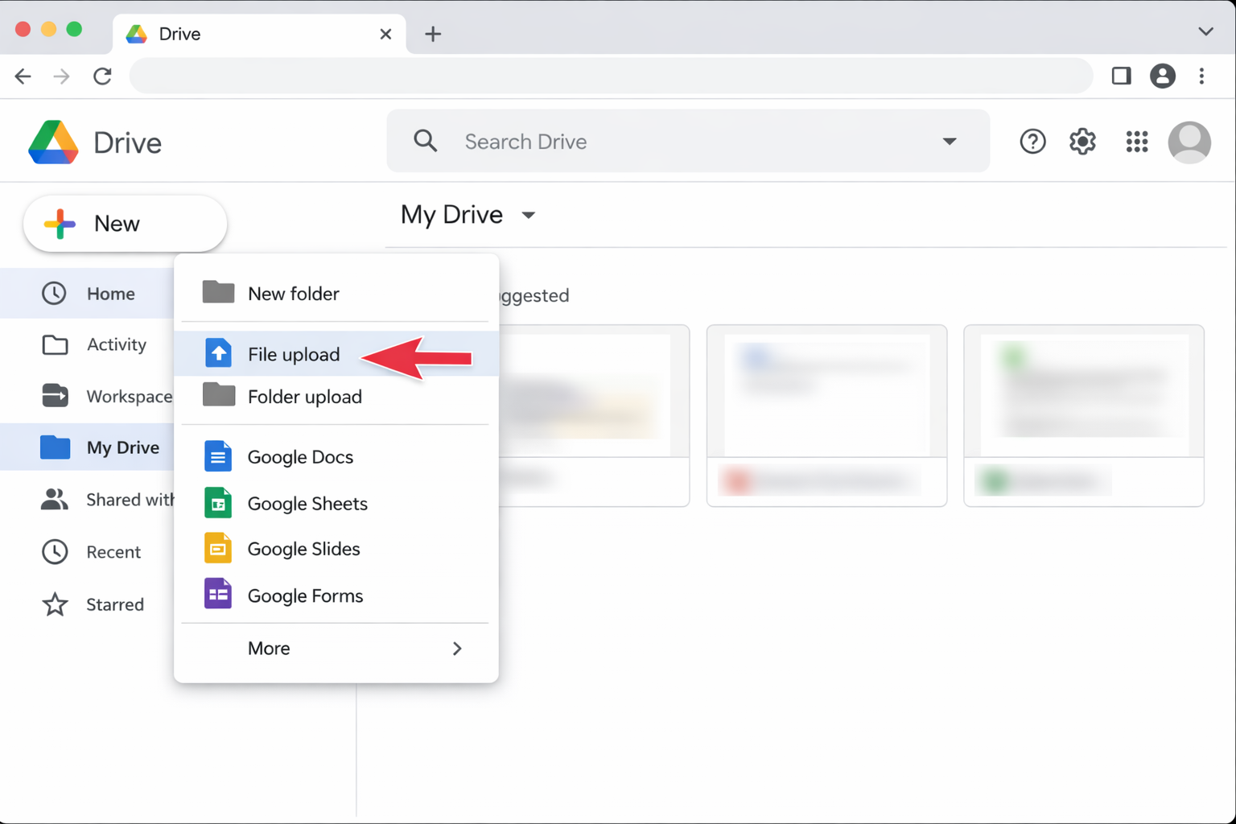This screenshot has width=1236, height=824.
Task: Click the browser address bar
Action: tap(611, 76)
